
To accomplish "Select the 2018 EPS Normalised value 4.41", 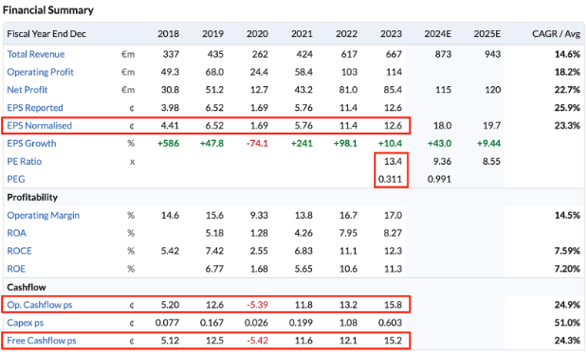I will (x=170, y=125).
